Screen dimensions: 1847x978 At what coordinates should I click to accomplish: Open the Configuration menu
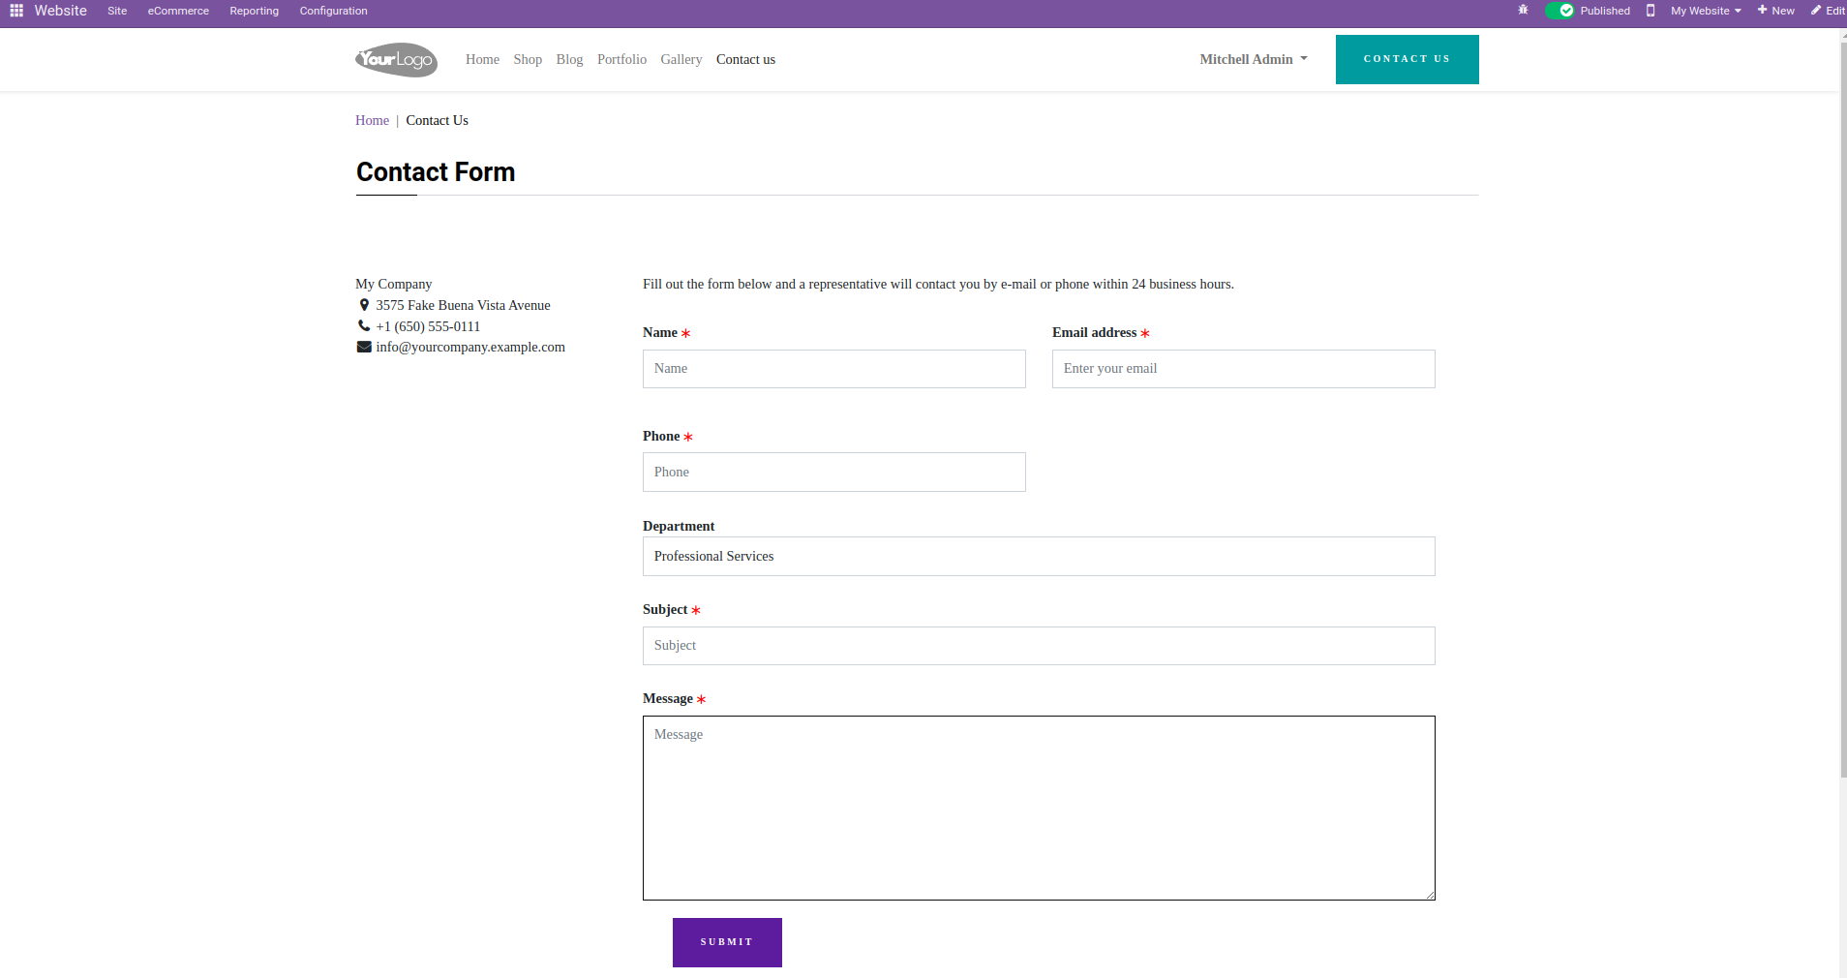[333, 11]
